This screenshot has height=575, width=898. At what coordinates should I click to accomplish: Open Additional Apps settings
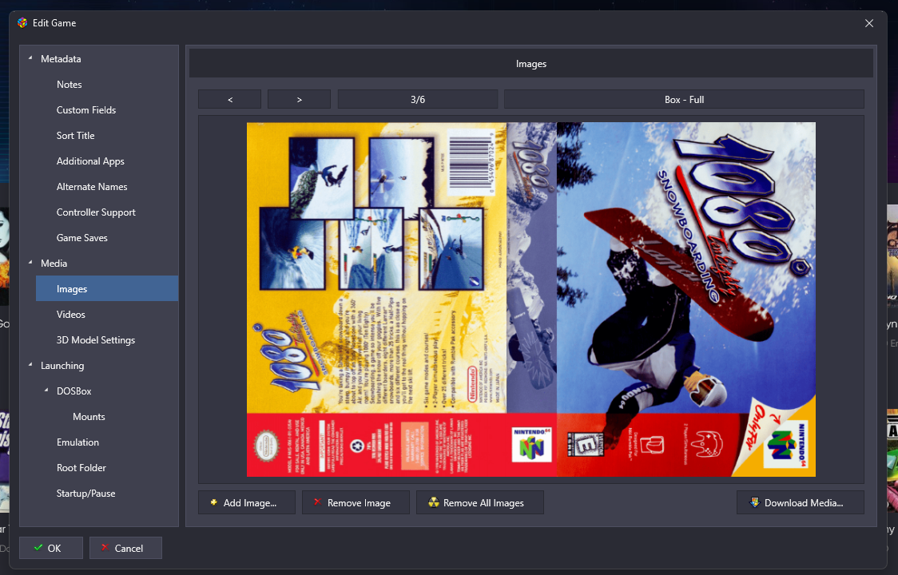(90, 161)
